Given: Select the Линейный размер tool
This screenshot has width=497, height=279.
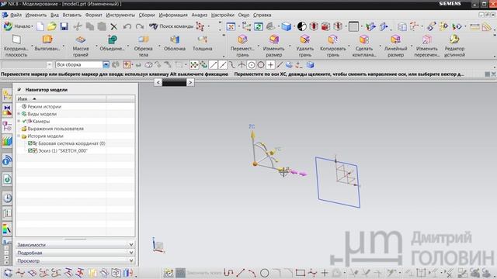Looking at the screenshot, I should pos(395,46).
